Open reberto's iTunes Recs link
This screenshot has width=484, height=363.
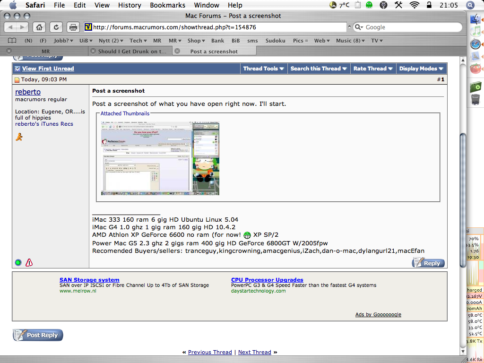(x=44, y=124)
